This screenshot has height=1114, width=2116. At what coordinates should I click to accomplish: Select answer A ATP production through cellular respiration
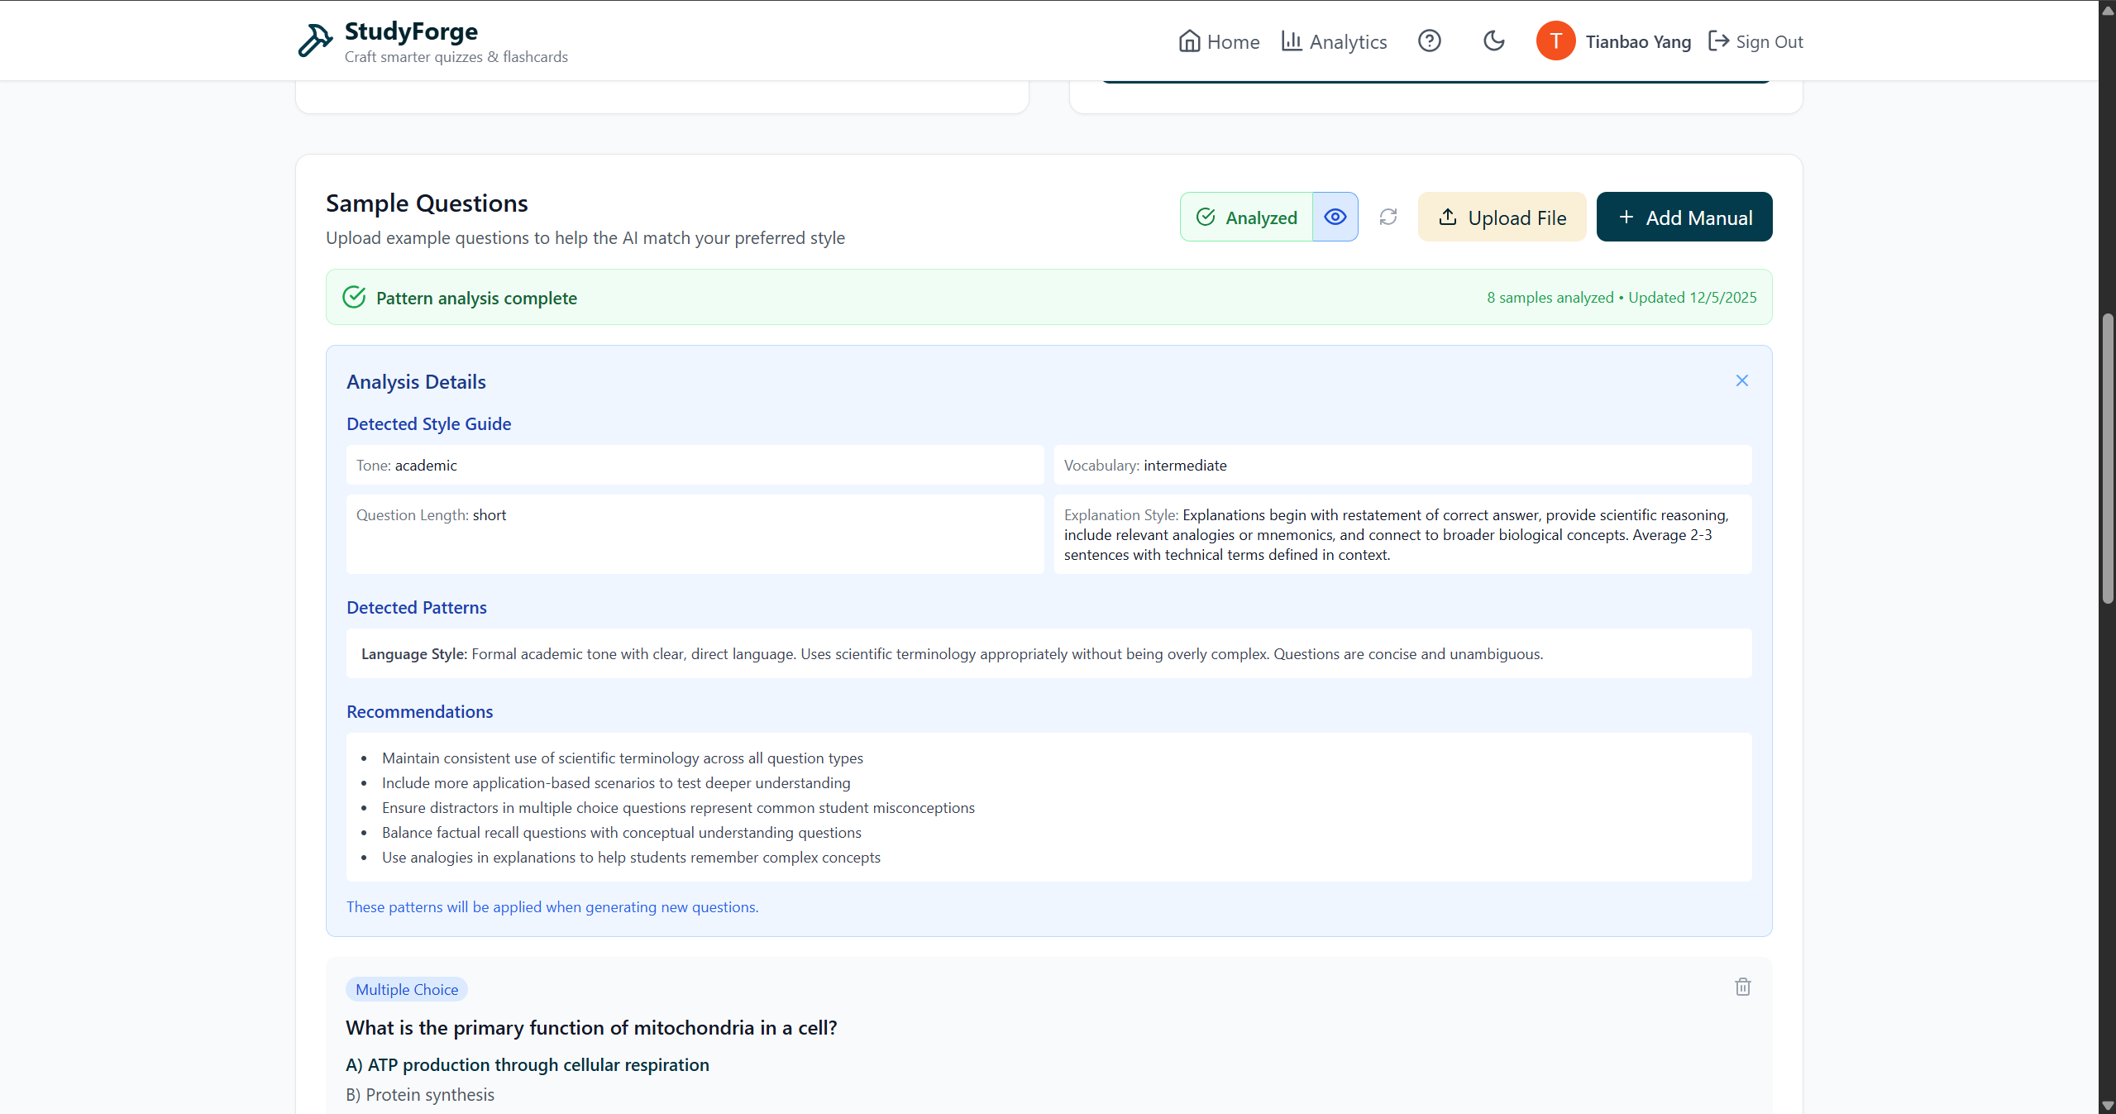pyautogui.click(x=527, y=1064)
